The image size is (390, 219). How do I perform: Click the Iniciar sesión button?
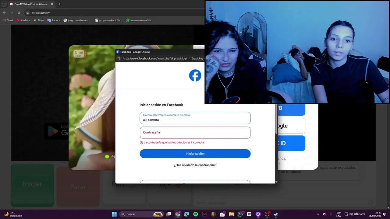pos(195,154)
